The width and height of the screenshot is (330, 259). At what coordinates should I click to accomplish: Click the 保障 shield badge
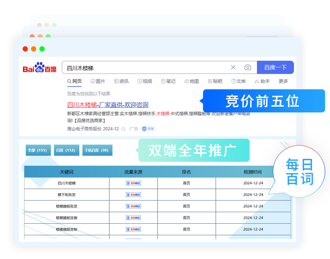[149, 129]
